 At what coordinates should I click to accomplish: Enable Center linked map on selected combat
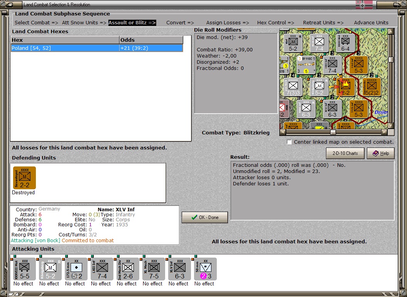tap(289, 142)
